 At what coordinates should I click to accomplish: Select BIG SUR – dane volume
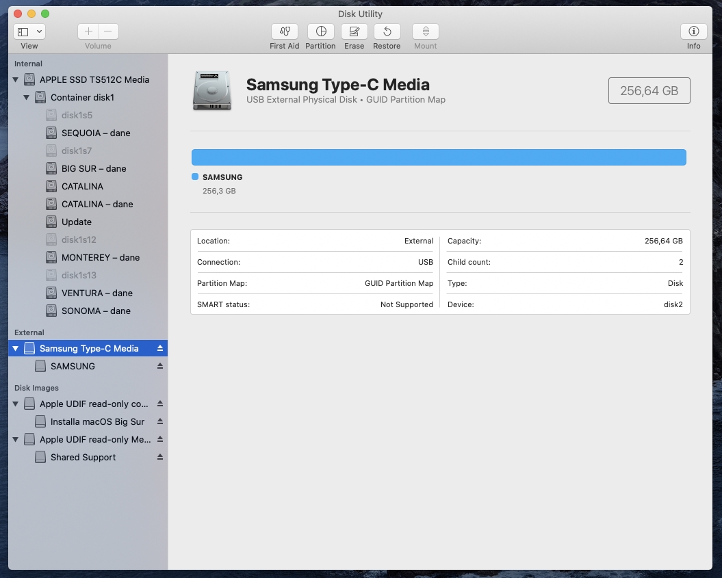point(88,168)
